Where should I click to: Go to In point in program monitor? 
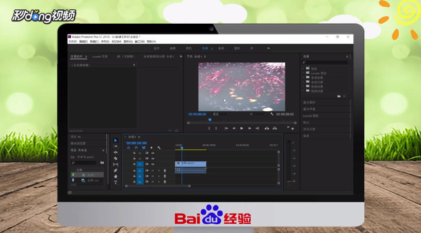pyautogui.click(x=226, y=128)
